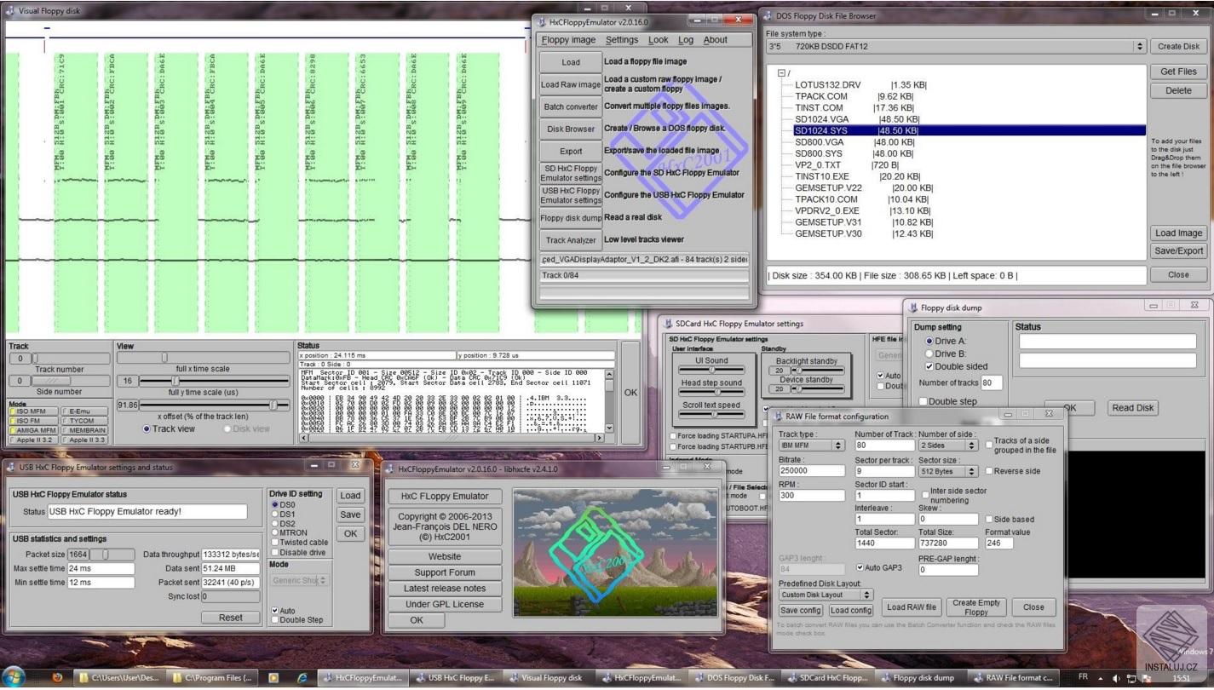Select Drive B: radio button
1214x690 pixels.
click(x=929, y=354)
